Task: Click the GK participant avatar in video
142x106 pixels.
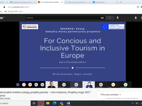Action: (x=30, y=85)
